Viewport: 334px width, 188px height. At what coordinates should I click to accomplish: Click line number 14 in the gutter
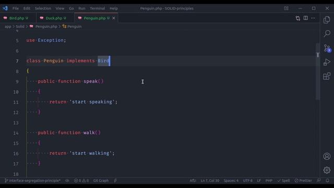tap(16, 133)
